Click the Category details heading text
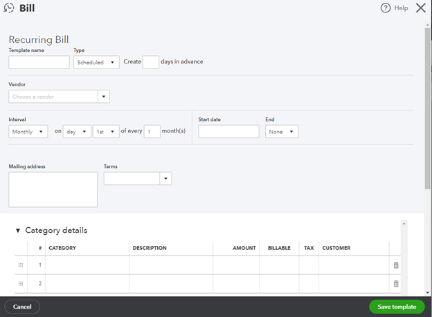Screen dimensions: 432x317 (56, 231)
